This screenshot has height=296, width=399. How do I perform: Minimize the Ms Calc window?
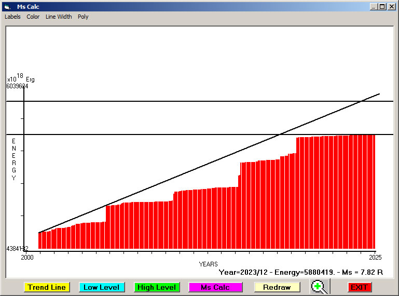374,7
